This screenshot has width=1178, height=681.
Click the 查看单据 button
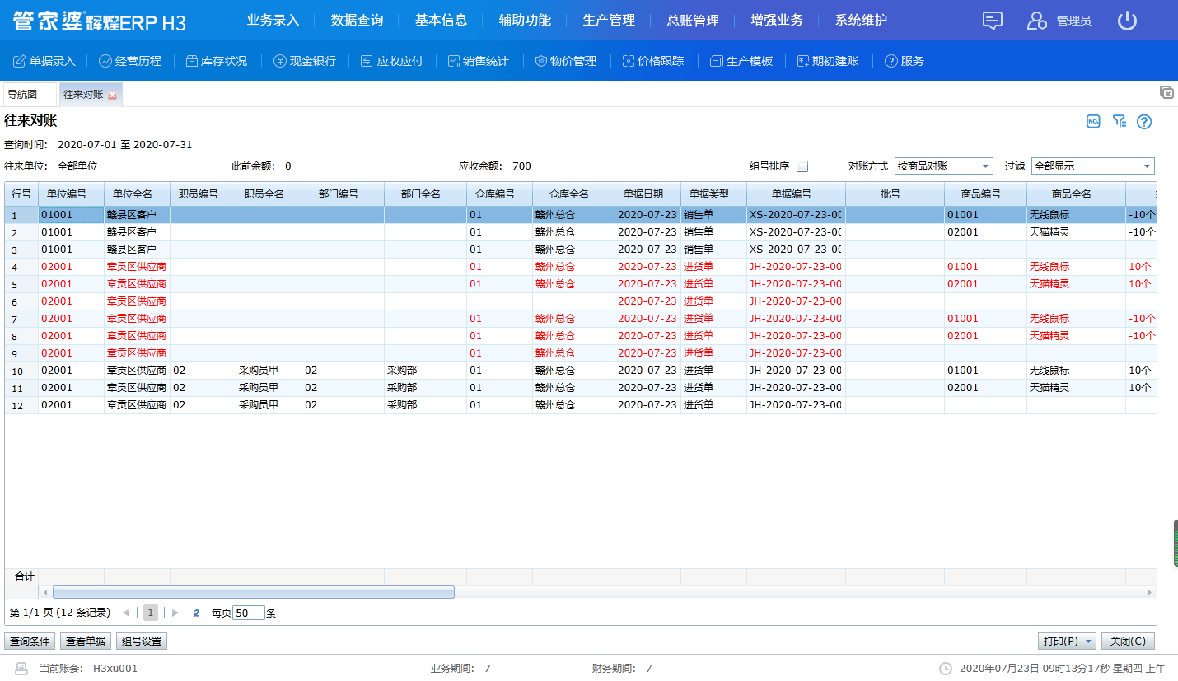[86, 641]
